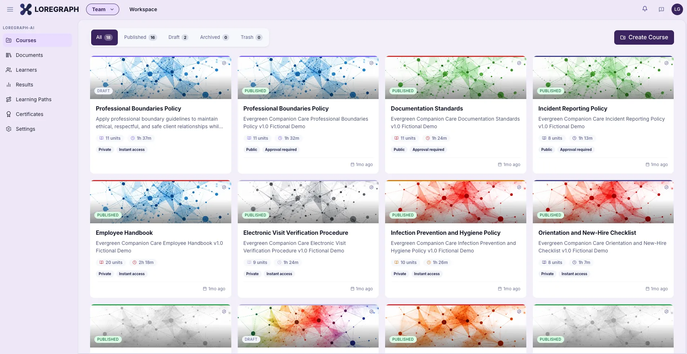
Task: Open settings gear on Employee Handbook card
Action: tap(224, 187)
